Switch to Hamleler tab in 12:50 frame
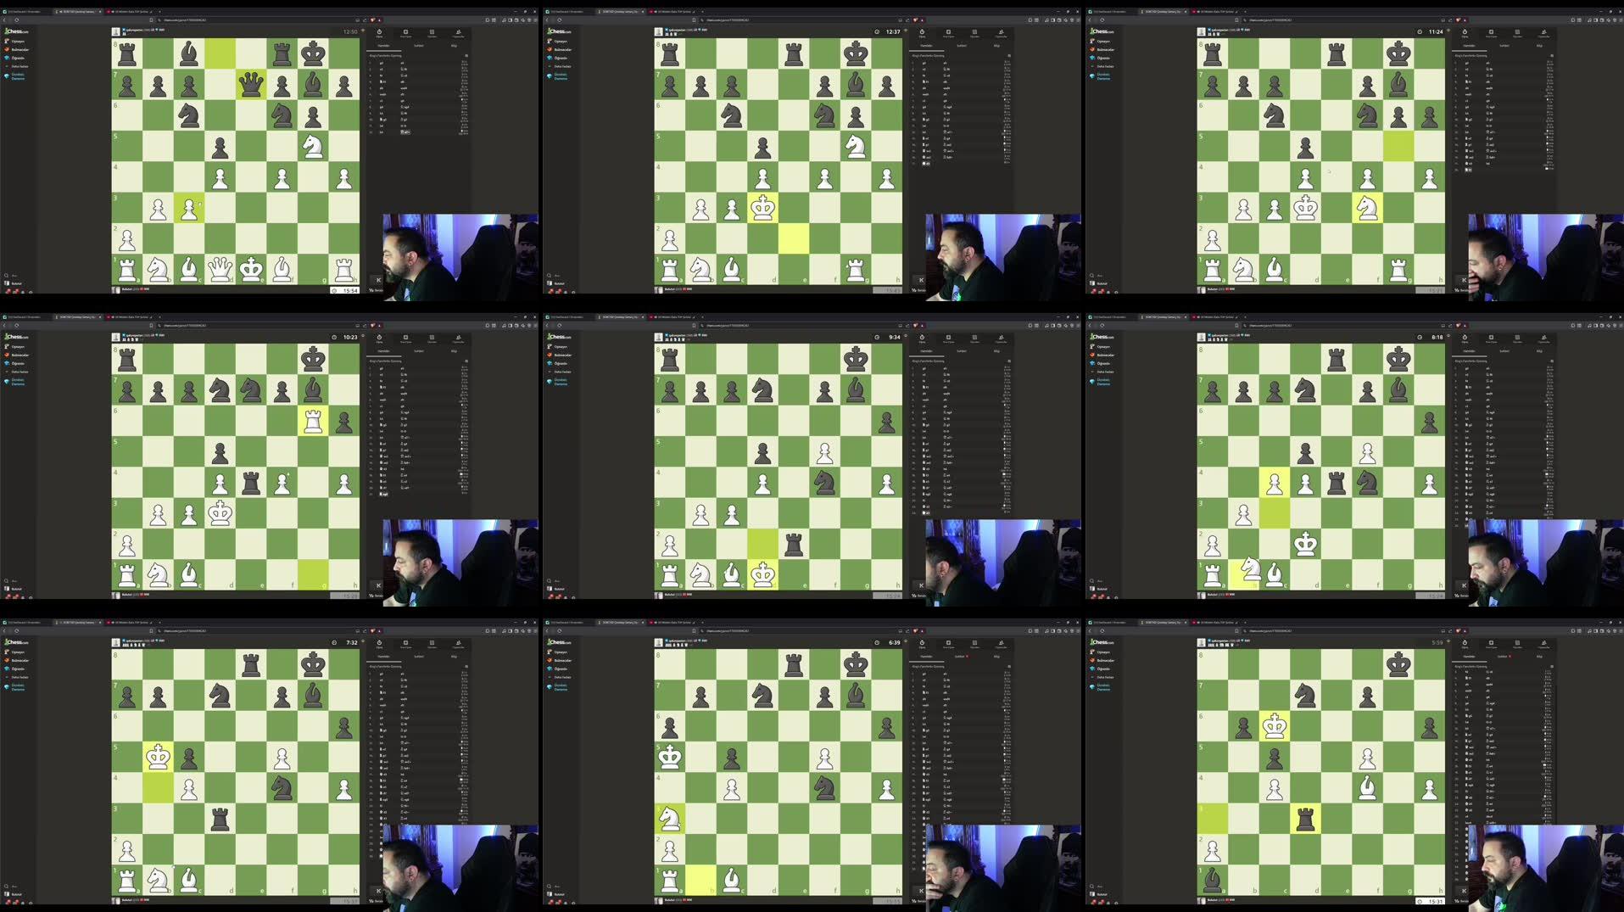The image size is (1624, 912). click(x=383, y=46)
